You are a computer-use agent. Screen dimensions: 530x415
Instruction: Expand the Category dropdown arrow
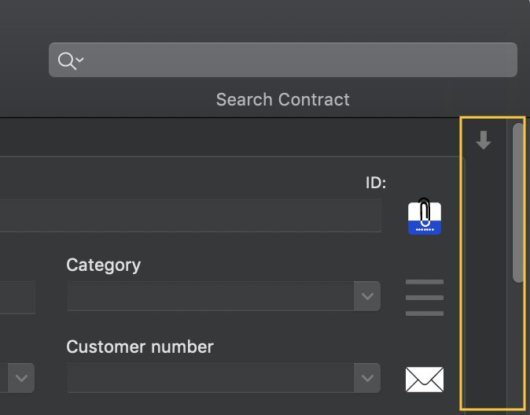tap(367, 296)
